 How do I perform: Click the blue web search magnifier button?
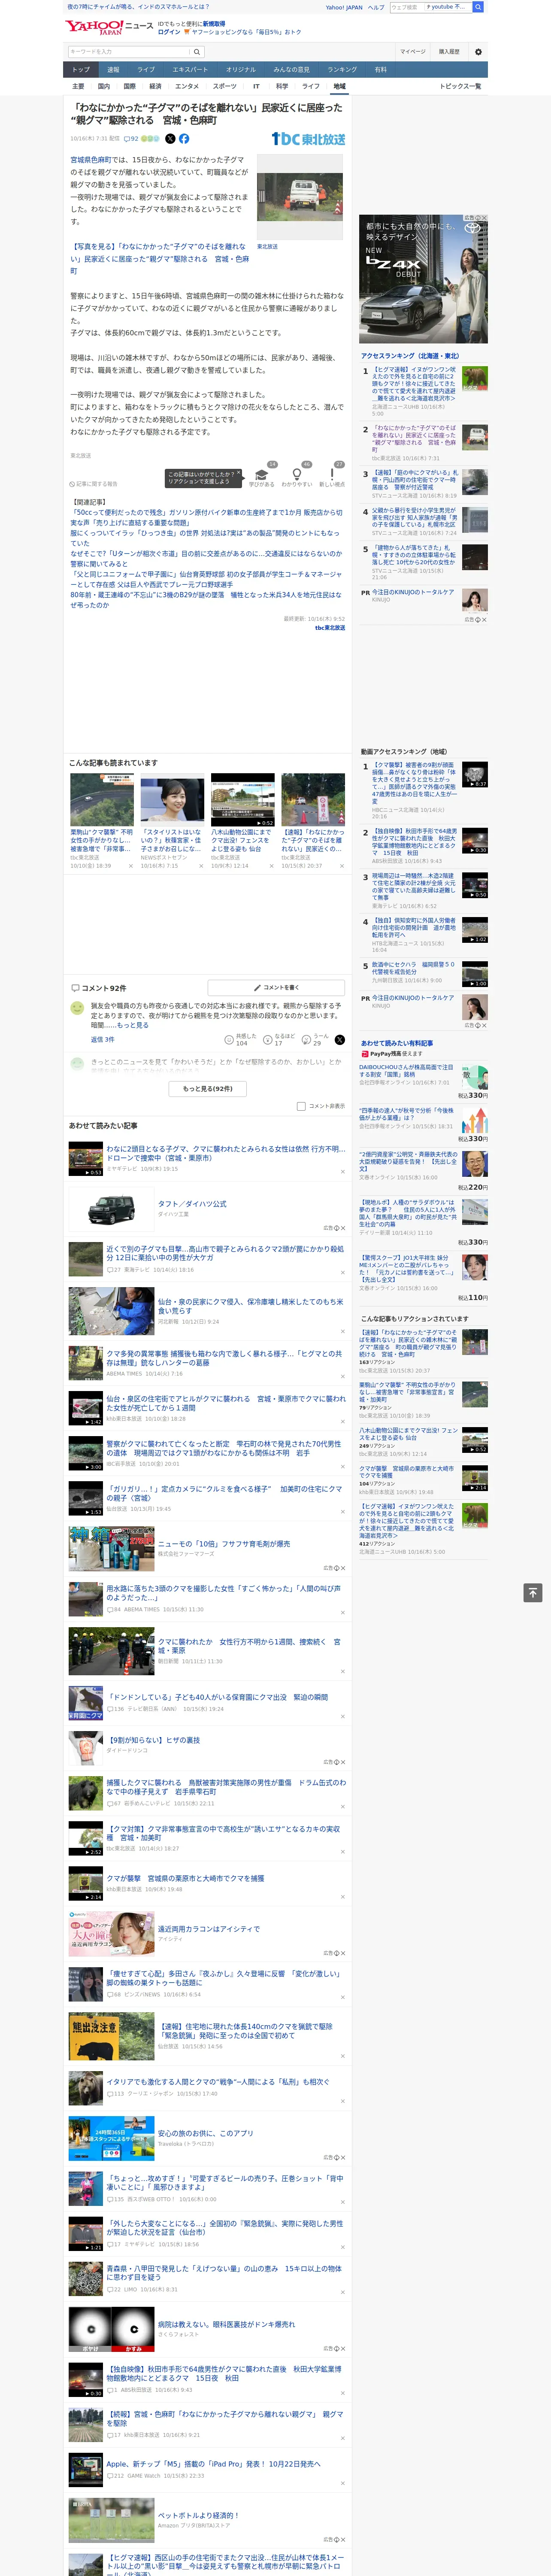pos(478,7)
